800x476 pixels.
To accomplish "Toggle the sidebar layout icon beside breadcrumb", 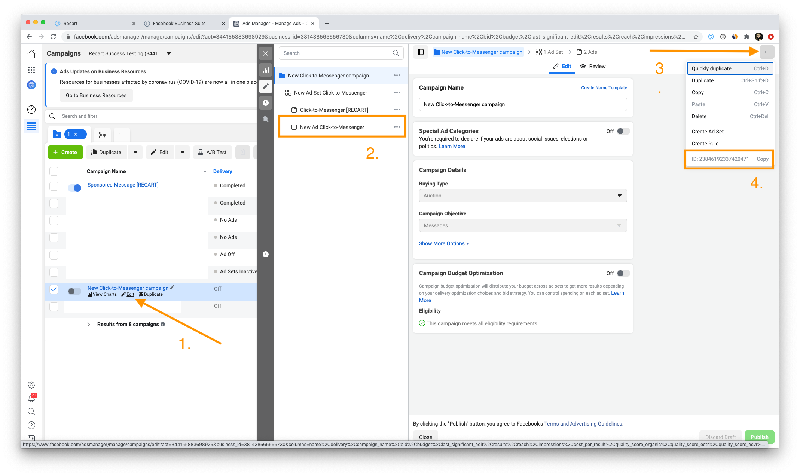I will pyautogui.click(x=421, y=52).
